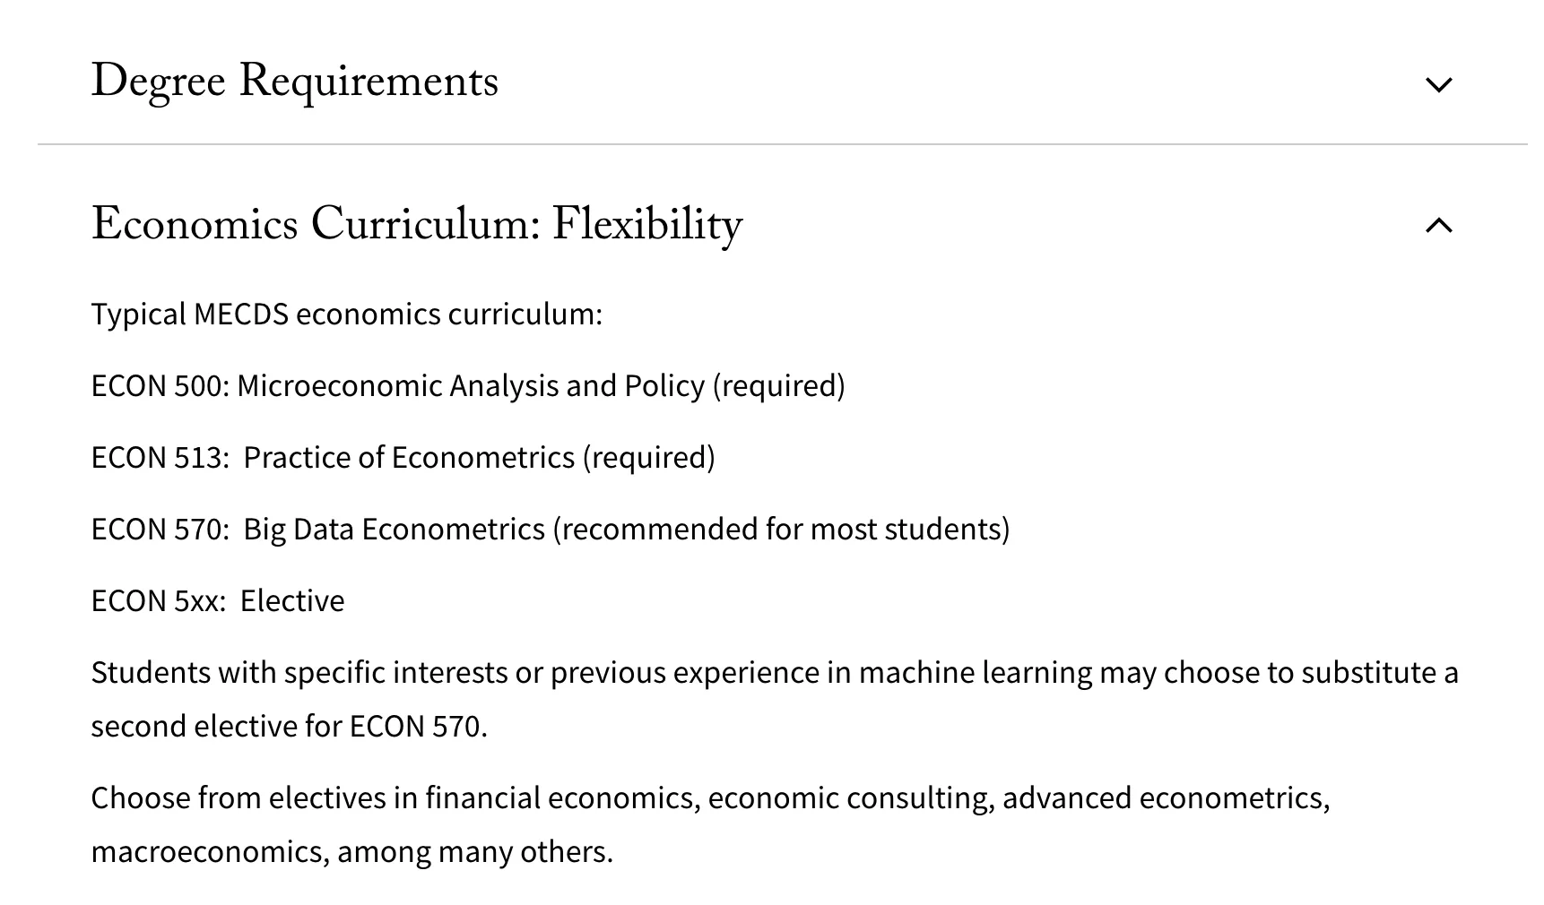The image size is (1544, 905).
Task: Click the phrase second elective for ECON 570
Action: click(288, 727)
